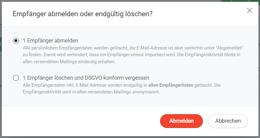Click the 'Empfänger löschen und DSGVO-konform vergessen' label

click(86, 78)
